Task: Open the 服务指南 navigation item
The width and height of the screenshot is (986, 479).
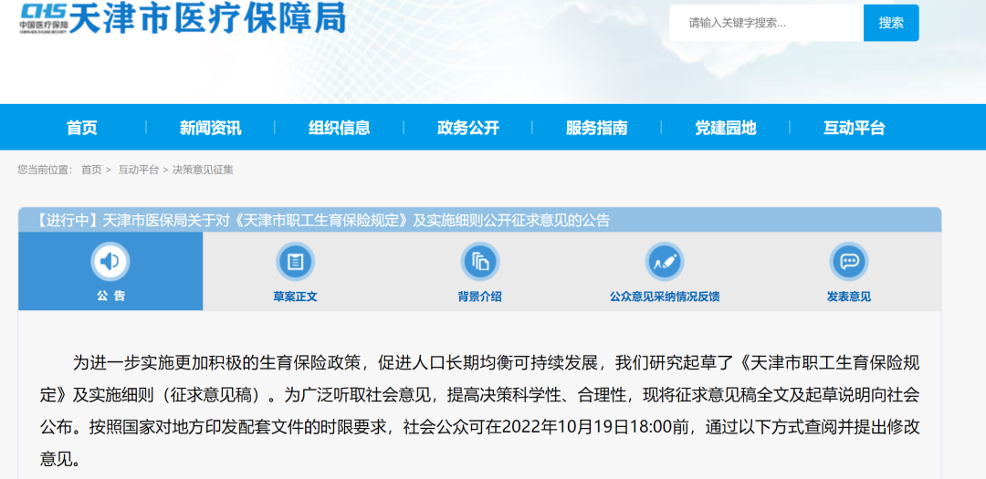Action: (597, 128)
